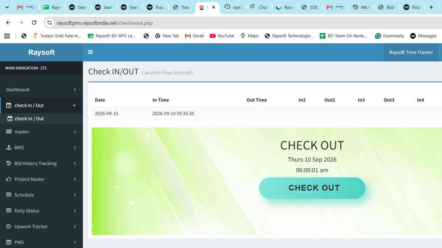Click the green CHECK OUT button
The image size is (442, 248).
click(x=312, y=188)
